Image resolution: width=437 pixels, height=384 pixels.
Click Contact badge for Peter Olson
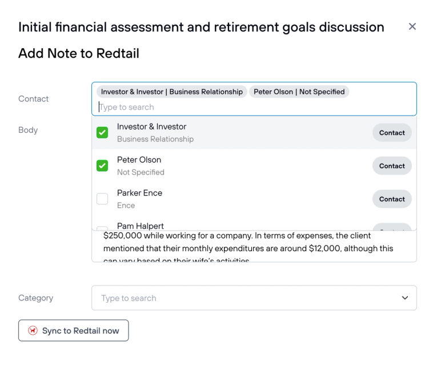(x=392, y=166)
